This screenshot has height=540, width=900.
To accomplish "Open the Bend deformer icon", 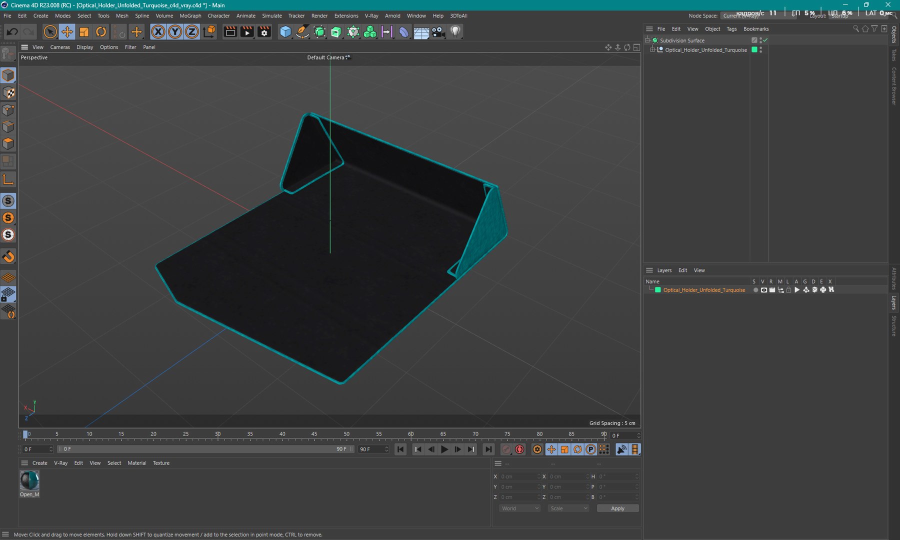I will pos(404,32).
